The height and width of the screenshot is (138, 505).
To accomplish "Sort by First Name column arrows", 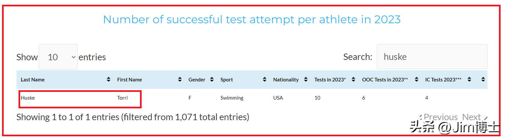I will (x=180, y=80).
